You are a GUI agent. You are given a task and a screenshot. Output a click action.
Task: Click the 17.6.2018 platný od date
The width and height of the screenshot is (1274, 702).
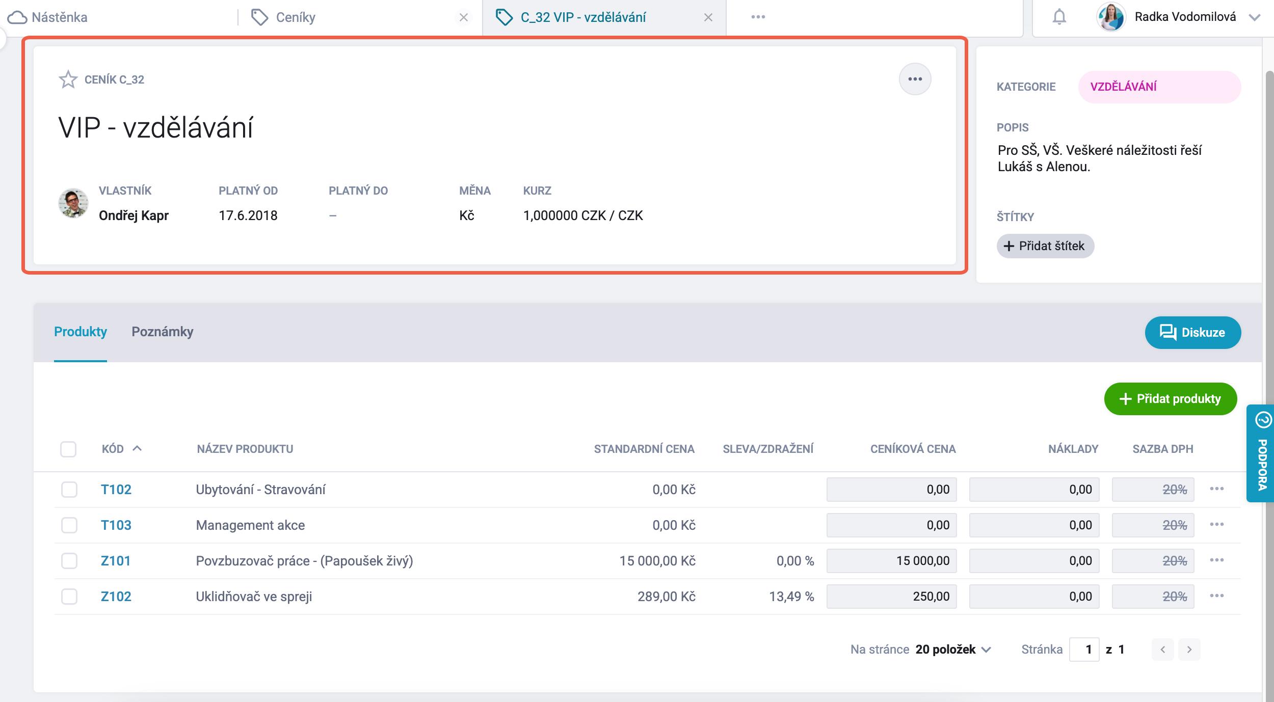tap(248, 215)
